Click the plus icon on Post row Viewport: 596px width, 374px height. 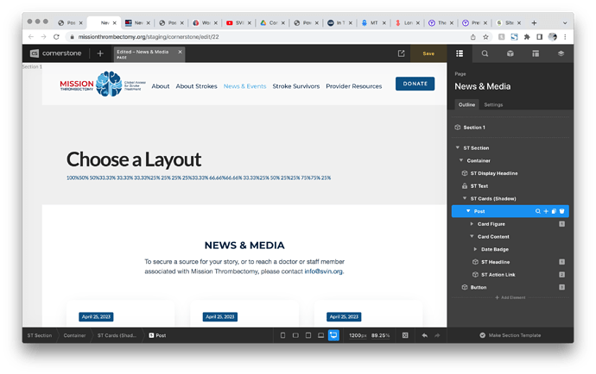pyautogui.click(x=545, y=211)
